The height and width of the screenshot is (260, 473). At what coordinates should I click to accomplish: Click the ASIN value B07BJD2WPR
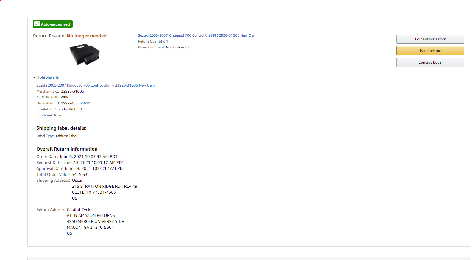[x=57, y=97]
